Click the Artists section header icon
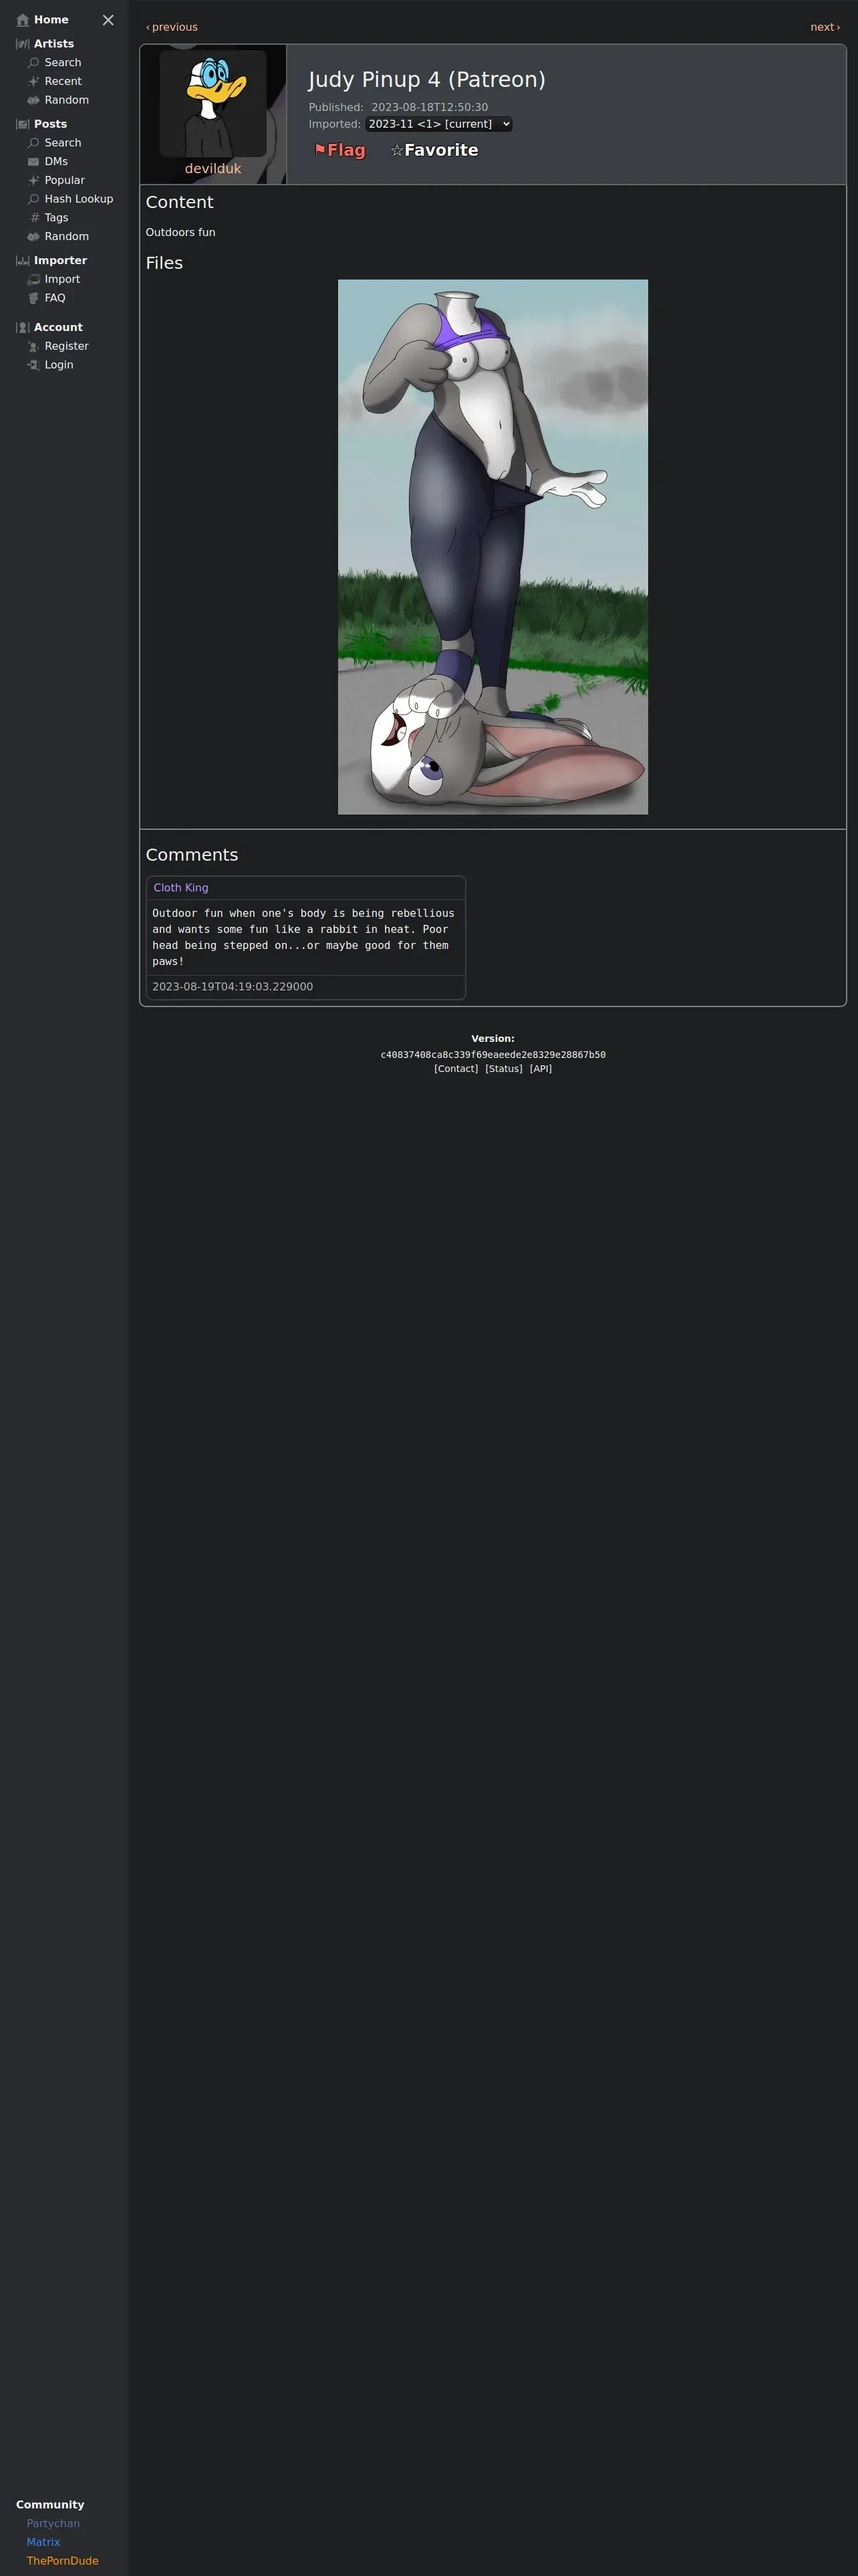The height and width of the screenshot is (2576, 858). pyautogui.click(x=23, y=44)
